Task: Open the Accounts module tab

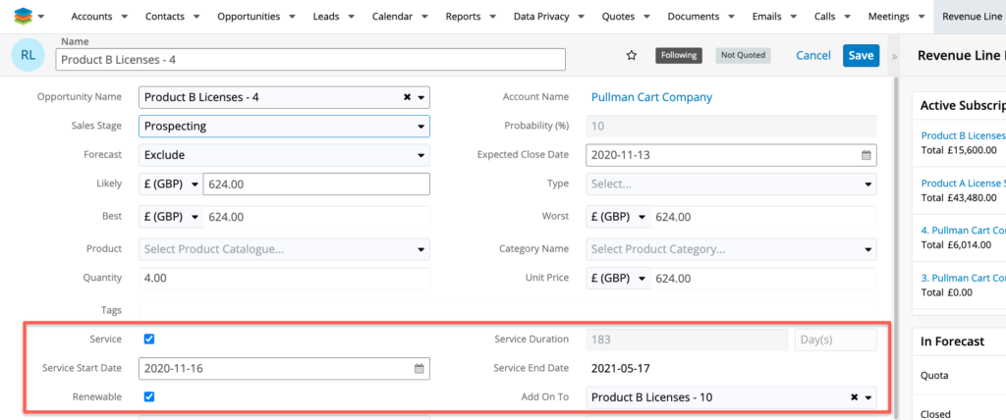Action: 91,17
